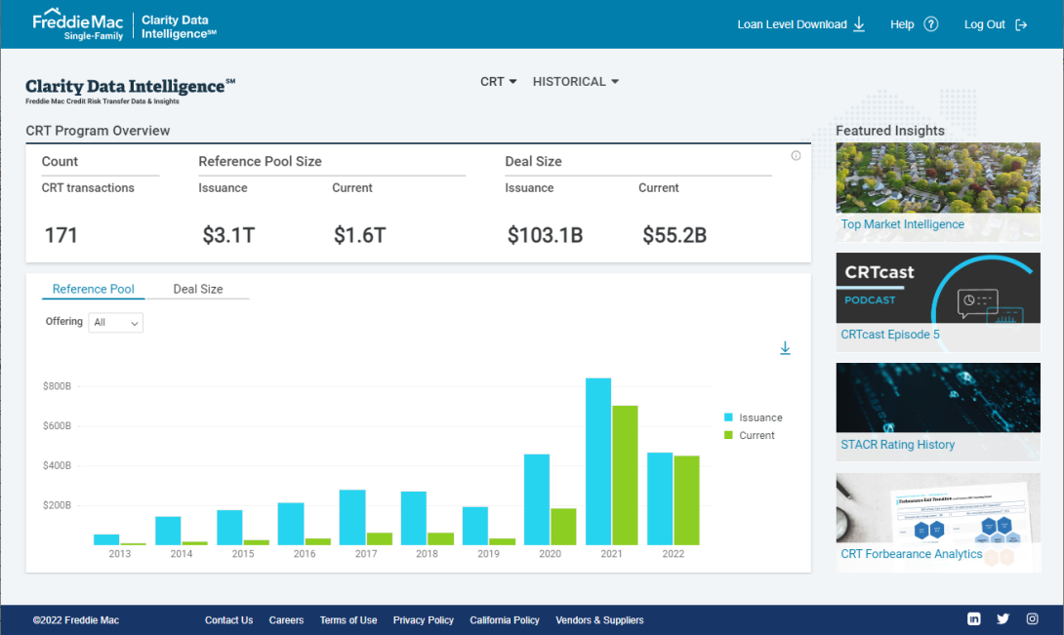Screen dimensions: 1064x635
Task: Open the Help link in header
Action: pyautogui.click(x=902, y=24)
